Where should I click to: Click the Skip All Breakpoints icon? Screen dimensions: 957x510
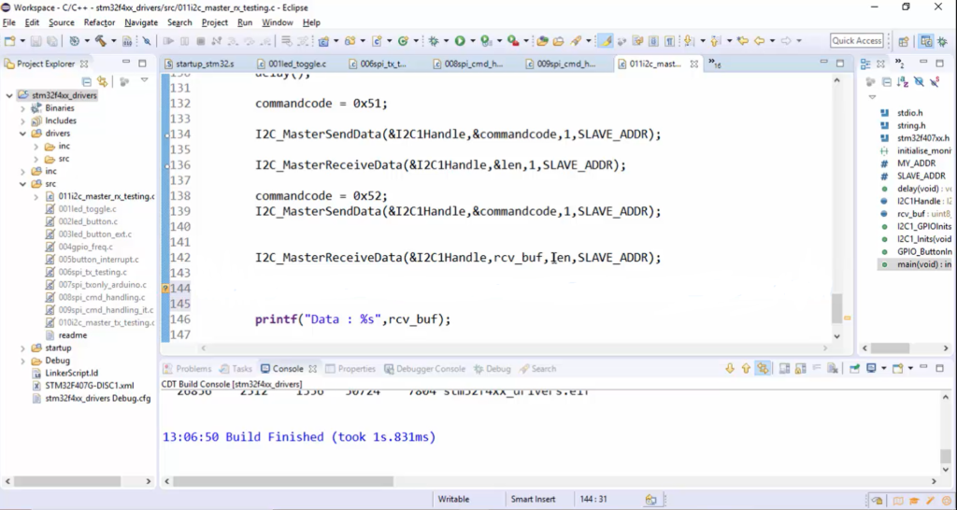147,41
